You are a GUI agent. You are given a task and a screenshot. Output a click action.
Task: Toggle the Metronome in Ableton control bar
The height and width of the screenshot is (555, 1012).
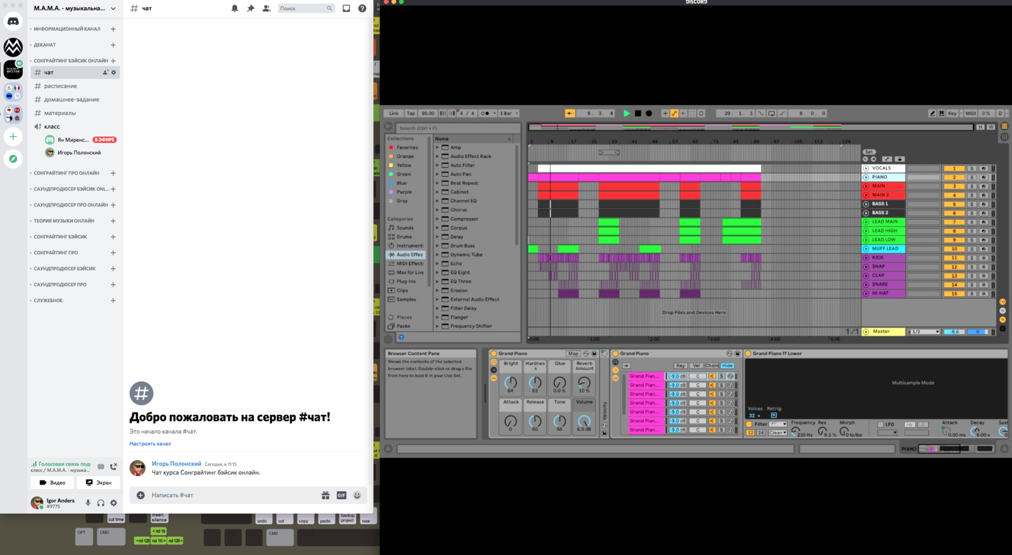[486, 113]
